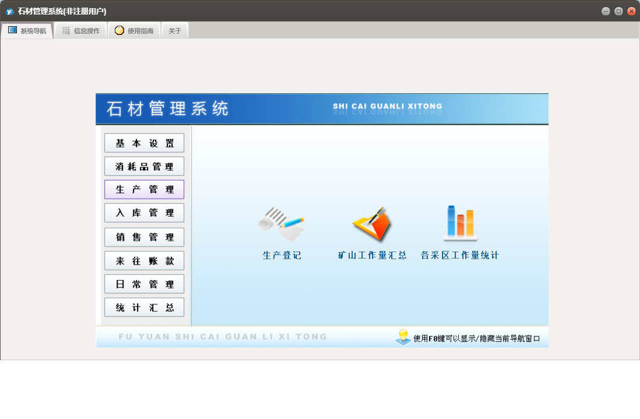The width and height of the screenshot is (640, 419).
Task: Click the 基本设置 button
Action: (x=144, y=143)
